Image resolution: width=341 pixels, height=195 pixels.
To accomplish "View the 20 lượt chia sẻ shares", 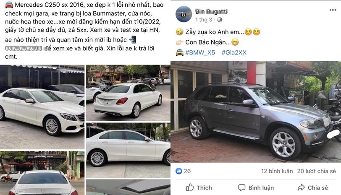I will tap(317, 171).
